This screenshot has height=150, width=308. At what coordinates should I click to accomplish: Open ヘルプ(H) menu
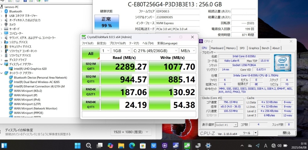tap(148, 43)
